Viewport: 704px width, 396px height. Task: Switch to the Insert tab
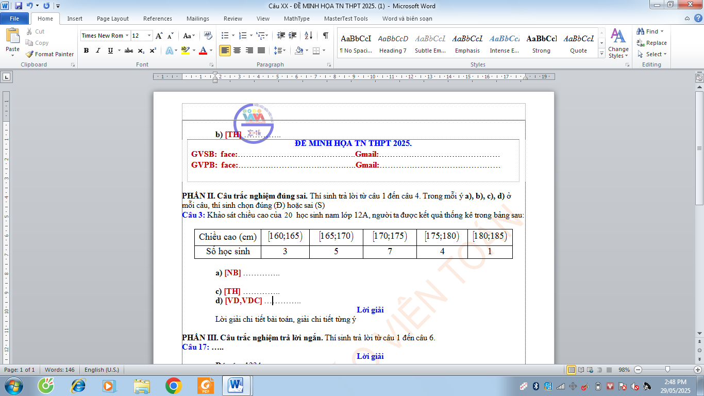75,19
